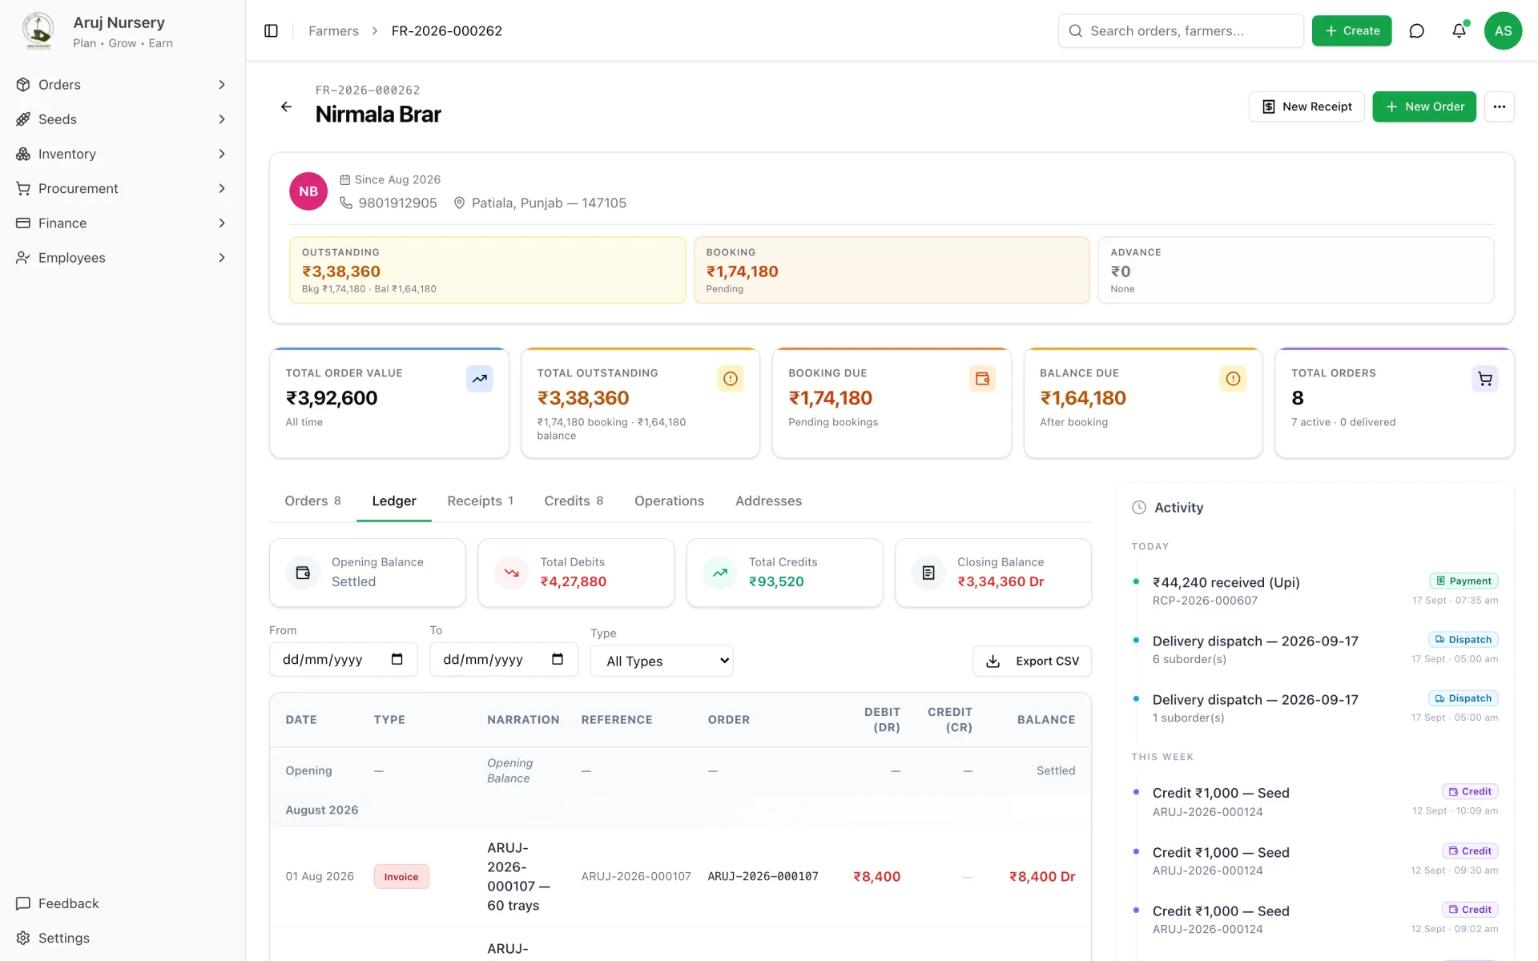1538x961 pixels.
Task: Expand the Inventory sidebar menu
Action: tap(122, 154)
